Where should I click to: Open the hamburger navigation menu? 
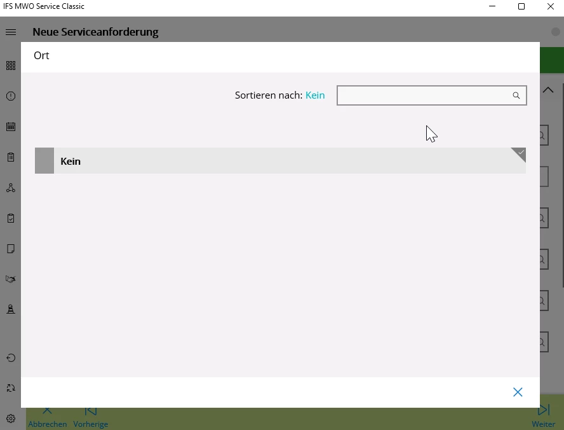coord(11,32)
